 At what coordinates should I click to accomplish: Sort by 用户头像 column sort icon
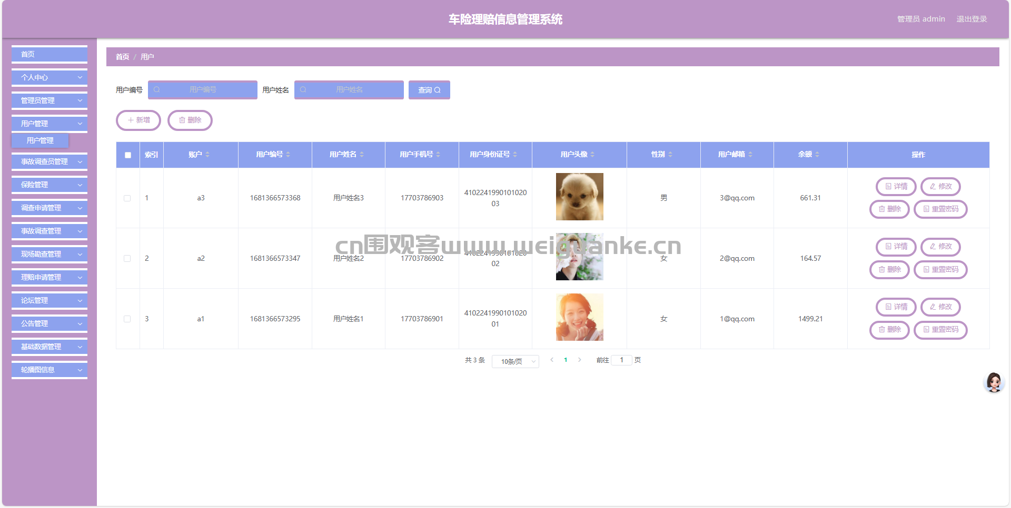click(x=592, y=155)
